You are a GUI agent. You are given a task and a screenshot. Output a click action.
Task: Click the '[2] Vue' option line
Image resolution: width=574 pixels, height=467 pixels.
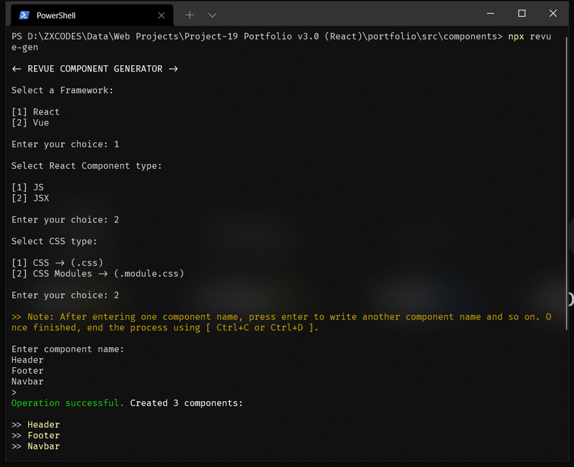(30, 123)
